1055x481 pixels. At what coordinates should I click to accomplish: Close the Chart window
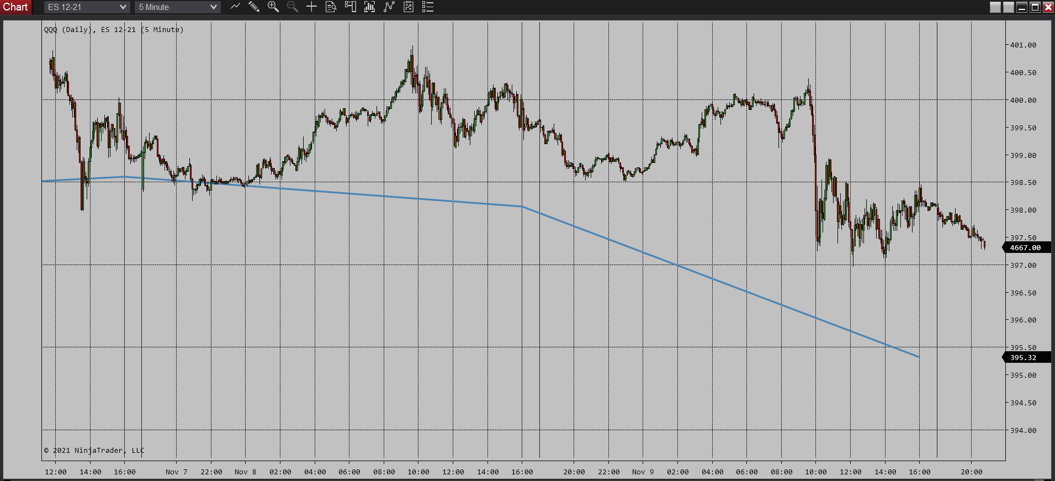[x=1048, y=7]
